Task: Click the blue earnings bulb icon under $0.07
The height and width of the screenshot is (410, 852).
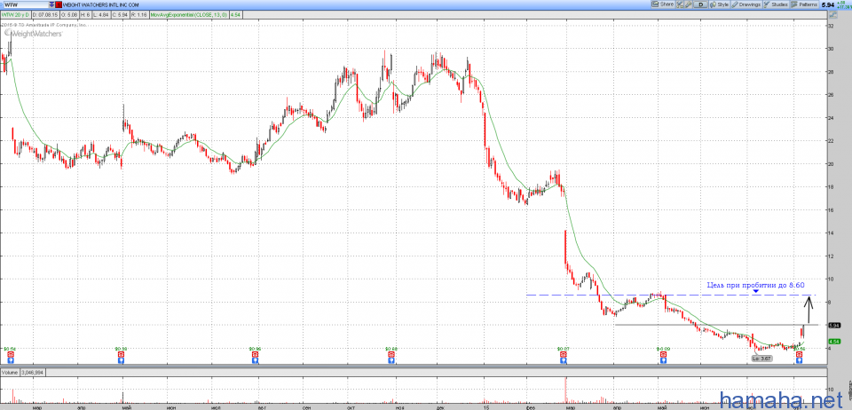Action: point(563,359)
